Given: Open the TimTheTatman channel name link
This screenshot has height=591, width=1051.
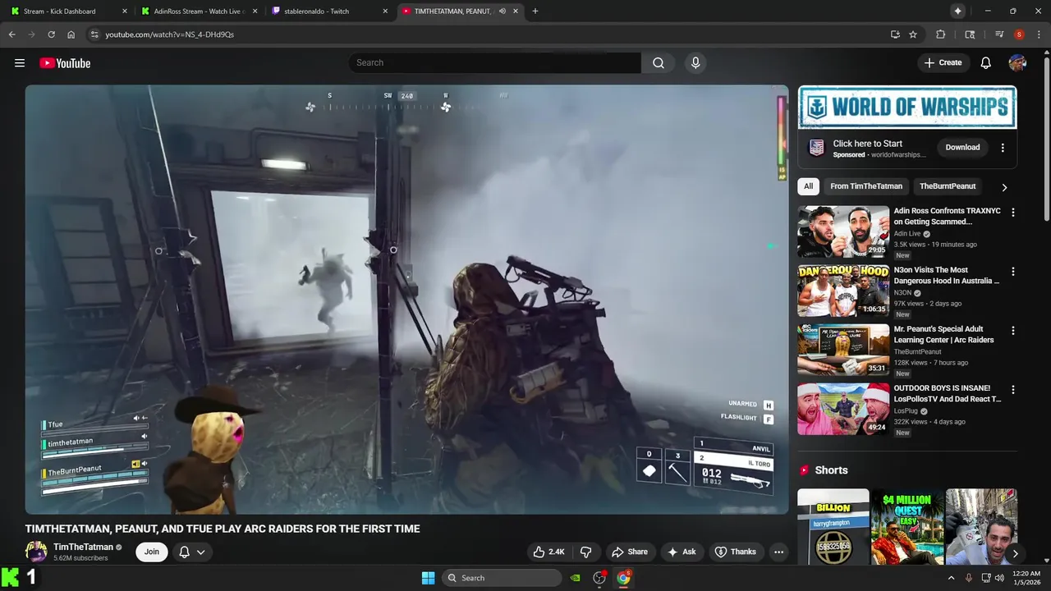Looking at the screenshot, I should [x=83, y=547].
